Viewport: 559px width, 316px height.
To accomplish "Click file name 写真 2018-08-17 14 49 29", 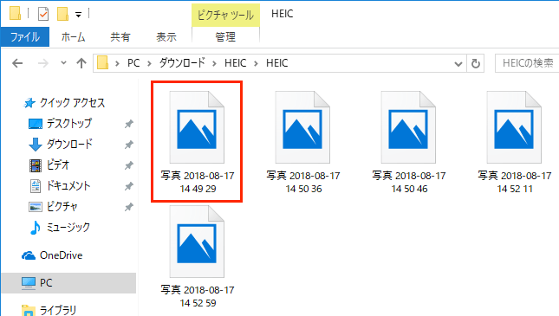I will click(x=198, y=182).
